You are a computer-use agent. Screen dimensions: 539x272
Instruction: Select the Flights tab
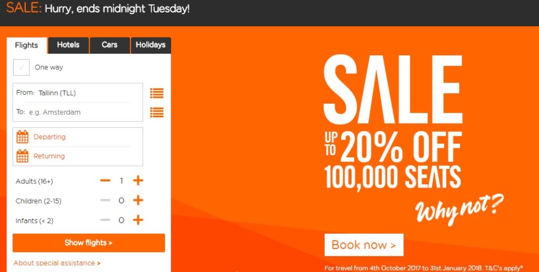(x=26, y=45)
